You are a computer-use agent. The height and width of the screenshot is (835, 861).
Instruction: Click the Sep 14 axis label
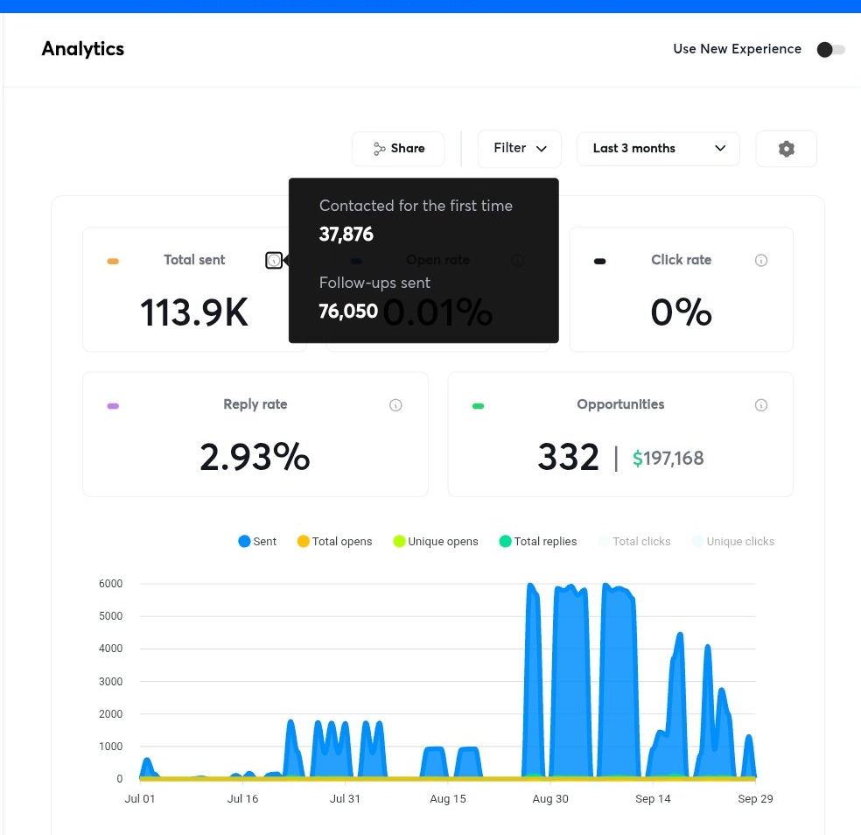pos(653,799)
